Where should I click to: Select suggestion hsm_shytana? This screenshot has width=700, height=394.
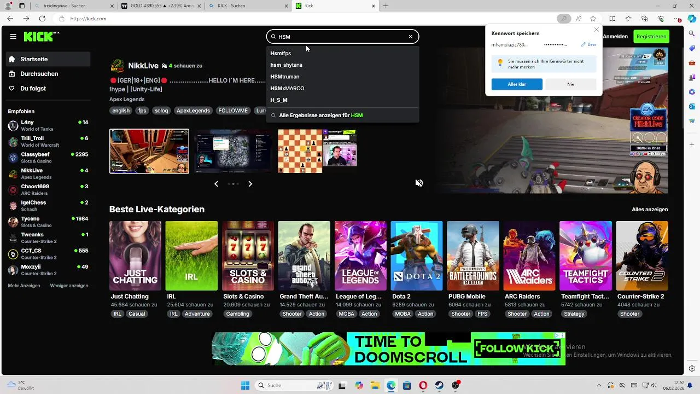click(x=342, y=65)
